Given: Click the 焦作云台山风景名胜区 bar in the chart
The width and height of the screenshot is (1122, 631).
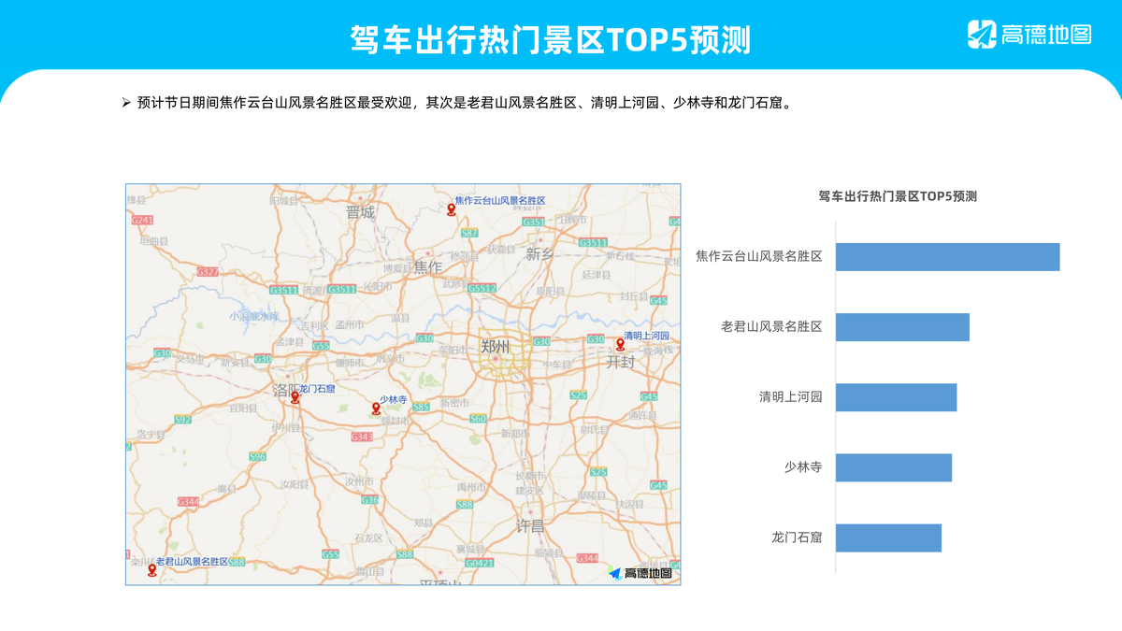Looking at the screenshot, I should click(x=947, y=257).
